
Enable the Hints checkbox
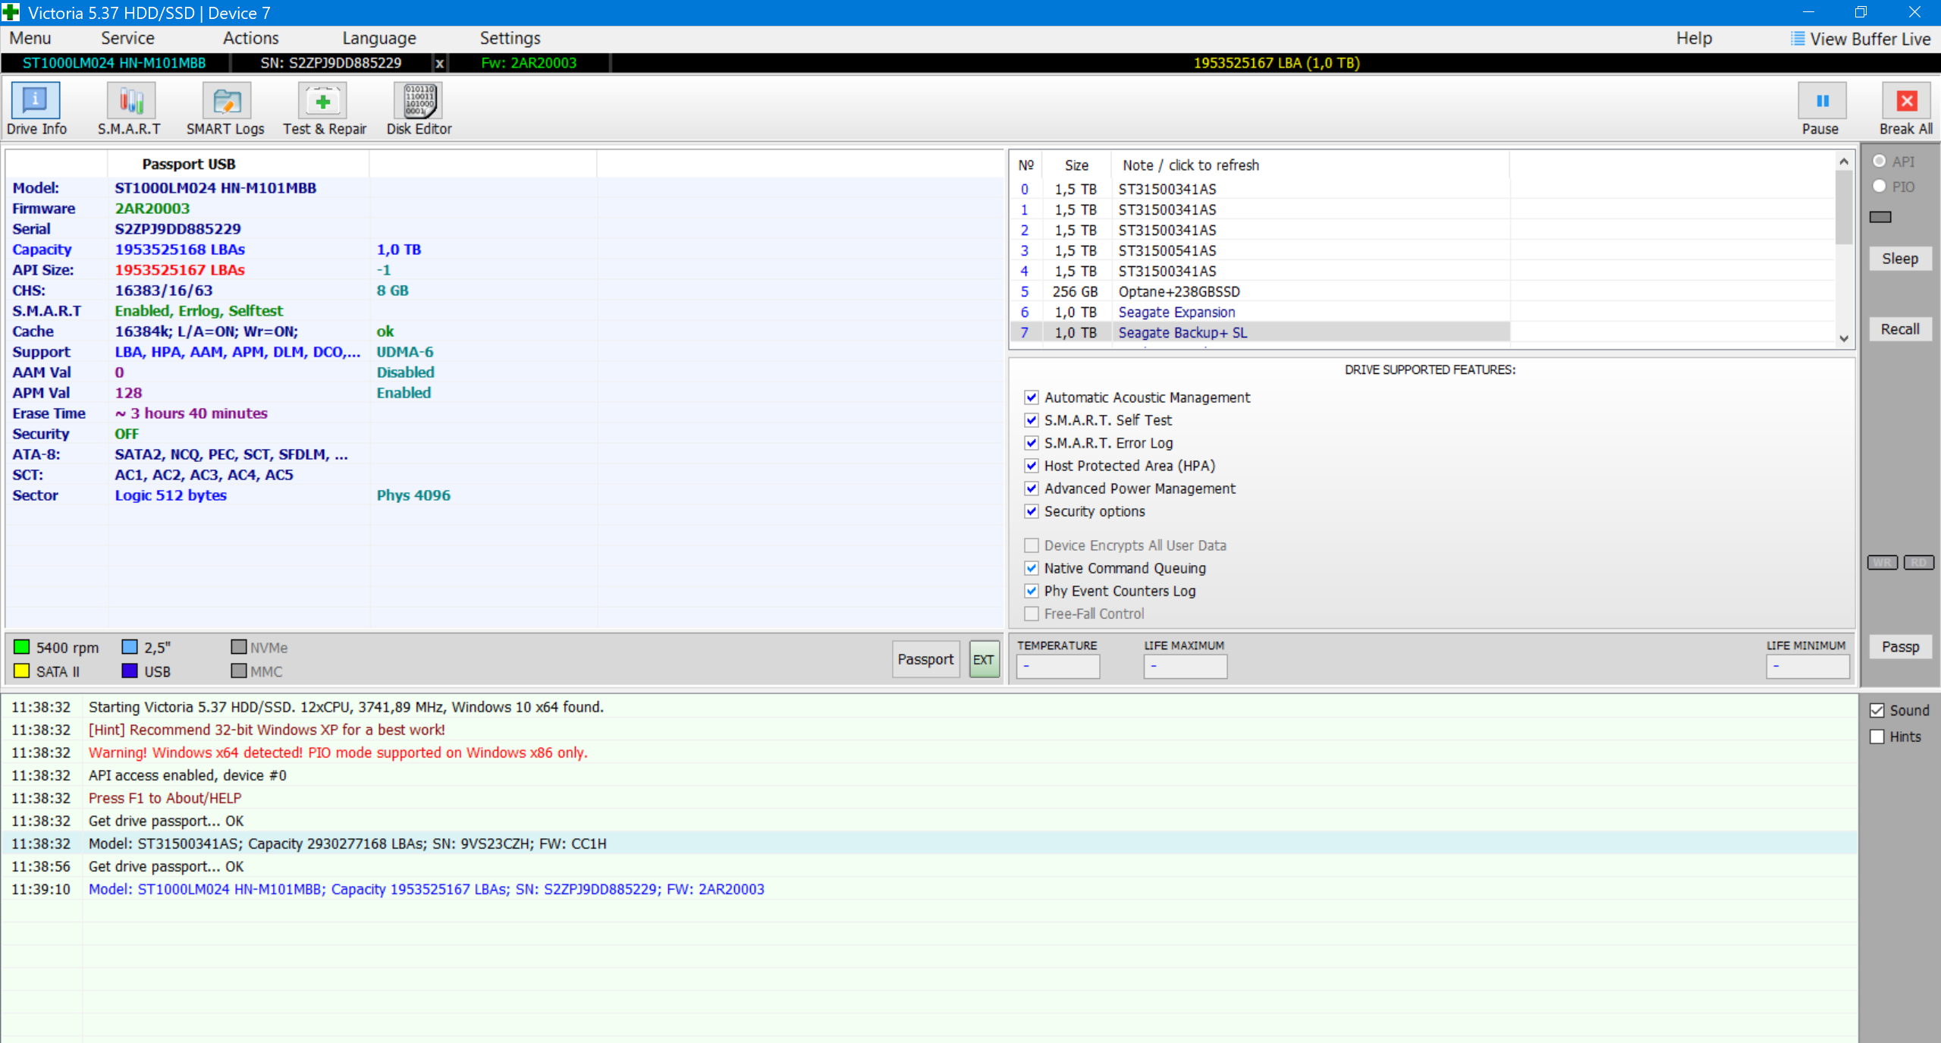(1877, 737)
